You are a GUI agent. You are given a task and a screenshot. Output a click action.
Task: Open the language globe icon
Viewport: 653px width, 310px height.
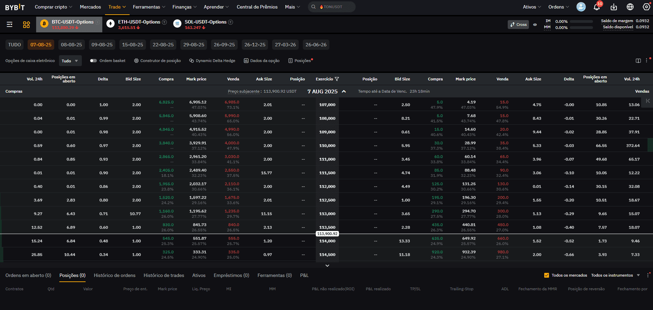point(630,7)
